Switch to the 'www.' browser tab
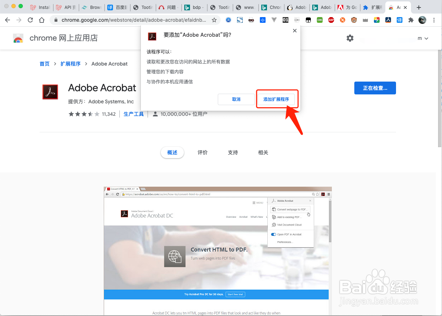This screenshot has height=316, width=442. (246, 7)
